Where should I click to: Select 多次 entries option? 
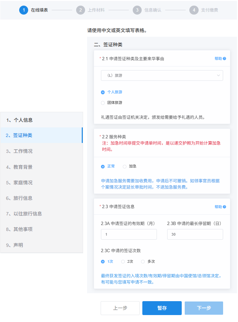pyautogui.click(x=143, y=261)
